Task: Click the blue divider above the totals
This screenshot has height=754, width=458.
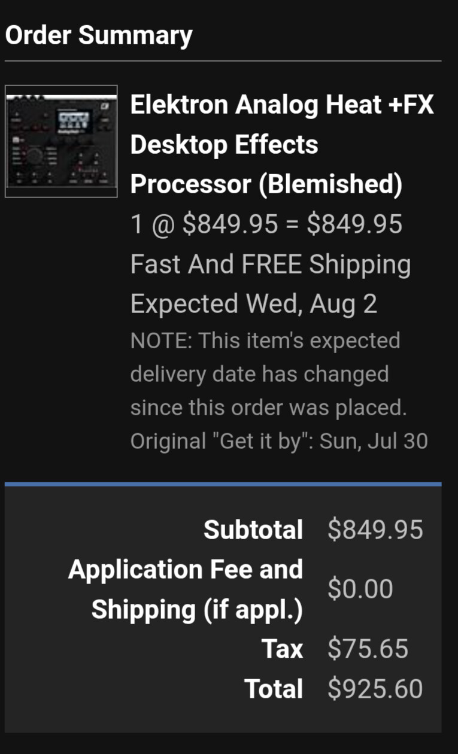Action: (x=223, y=484)
